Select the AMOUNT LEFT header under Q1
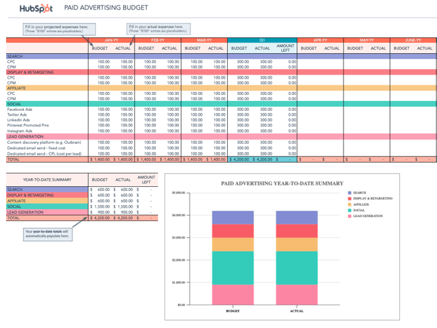Screen dimensions: 437x328 tap(286, 48)
